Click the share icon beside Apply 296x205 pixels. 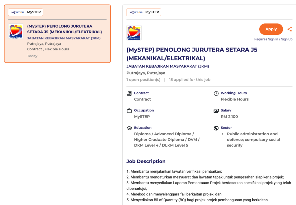point(289,29)
